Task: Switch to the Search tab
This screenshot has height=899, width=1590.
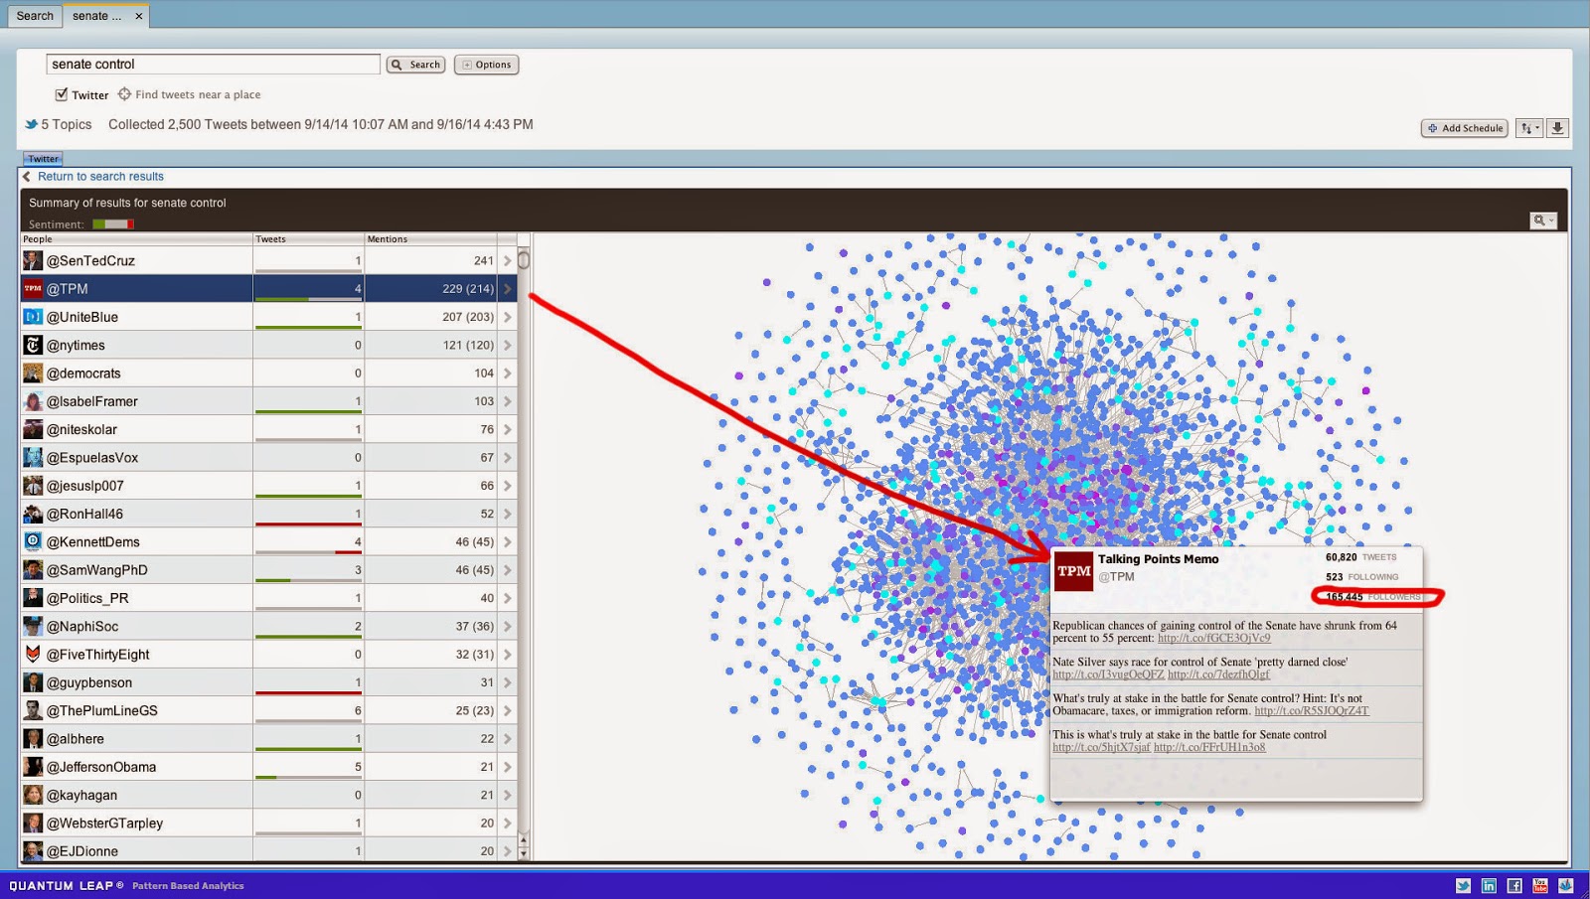Action: point(34,16)
